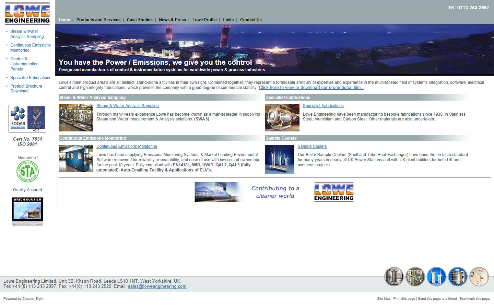
Task: Click the blue sample coolers circular footer icon
Action: click(x=436, y=277)
